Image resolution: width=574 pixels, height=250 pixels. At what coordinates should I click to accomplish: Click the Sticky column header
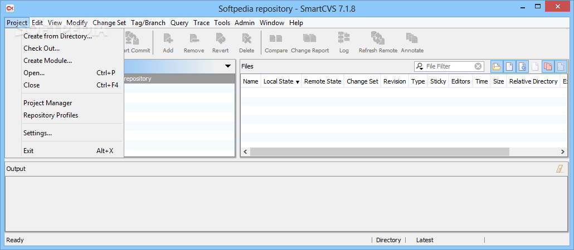(438, 81)
